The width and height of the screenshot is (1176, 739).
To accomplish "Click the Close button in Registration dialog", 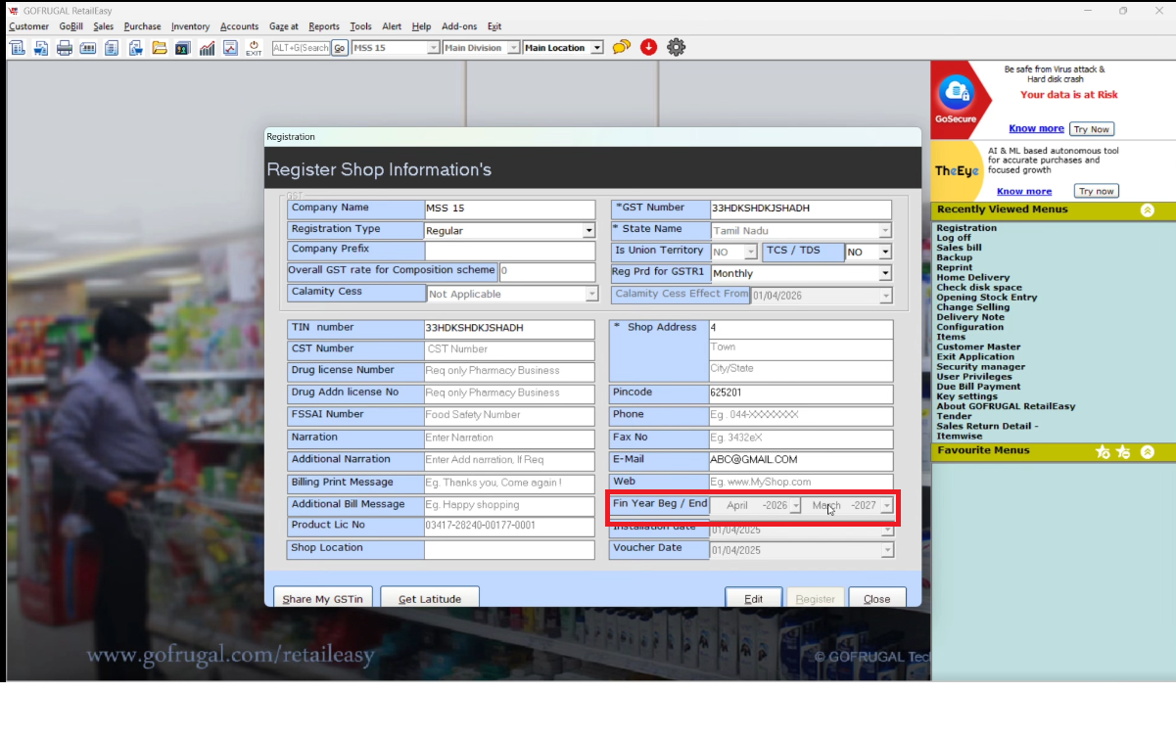I will pos(877,598).
